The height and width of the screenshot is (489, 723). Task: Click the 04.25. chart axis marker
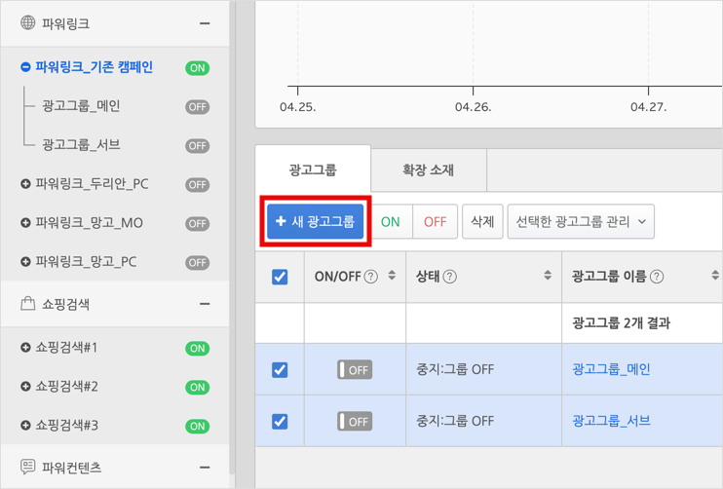point(298,107)
